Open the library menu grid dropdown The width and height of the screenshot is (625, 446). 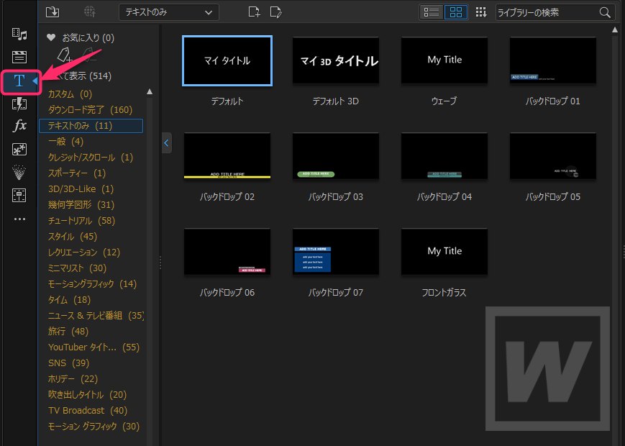481,12
